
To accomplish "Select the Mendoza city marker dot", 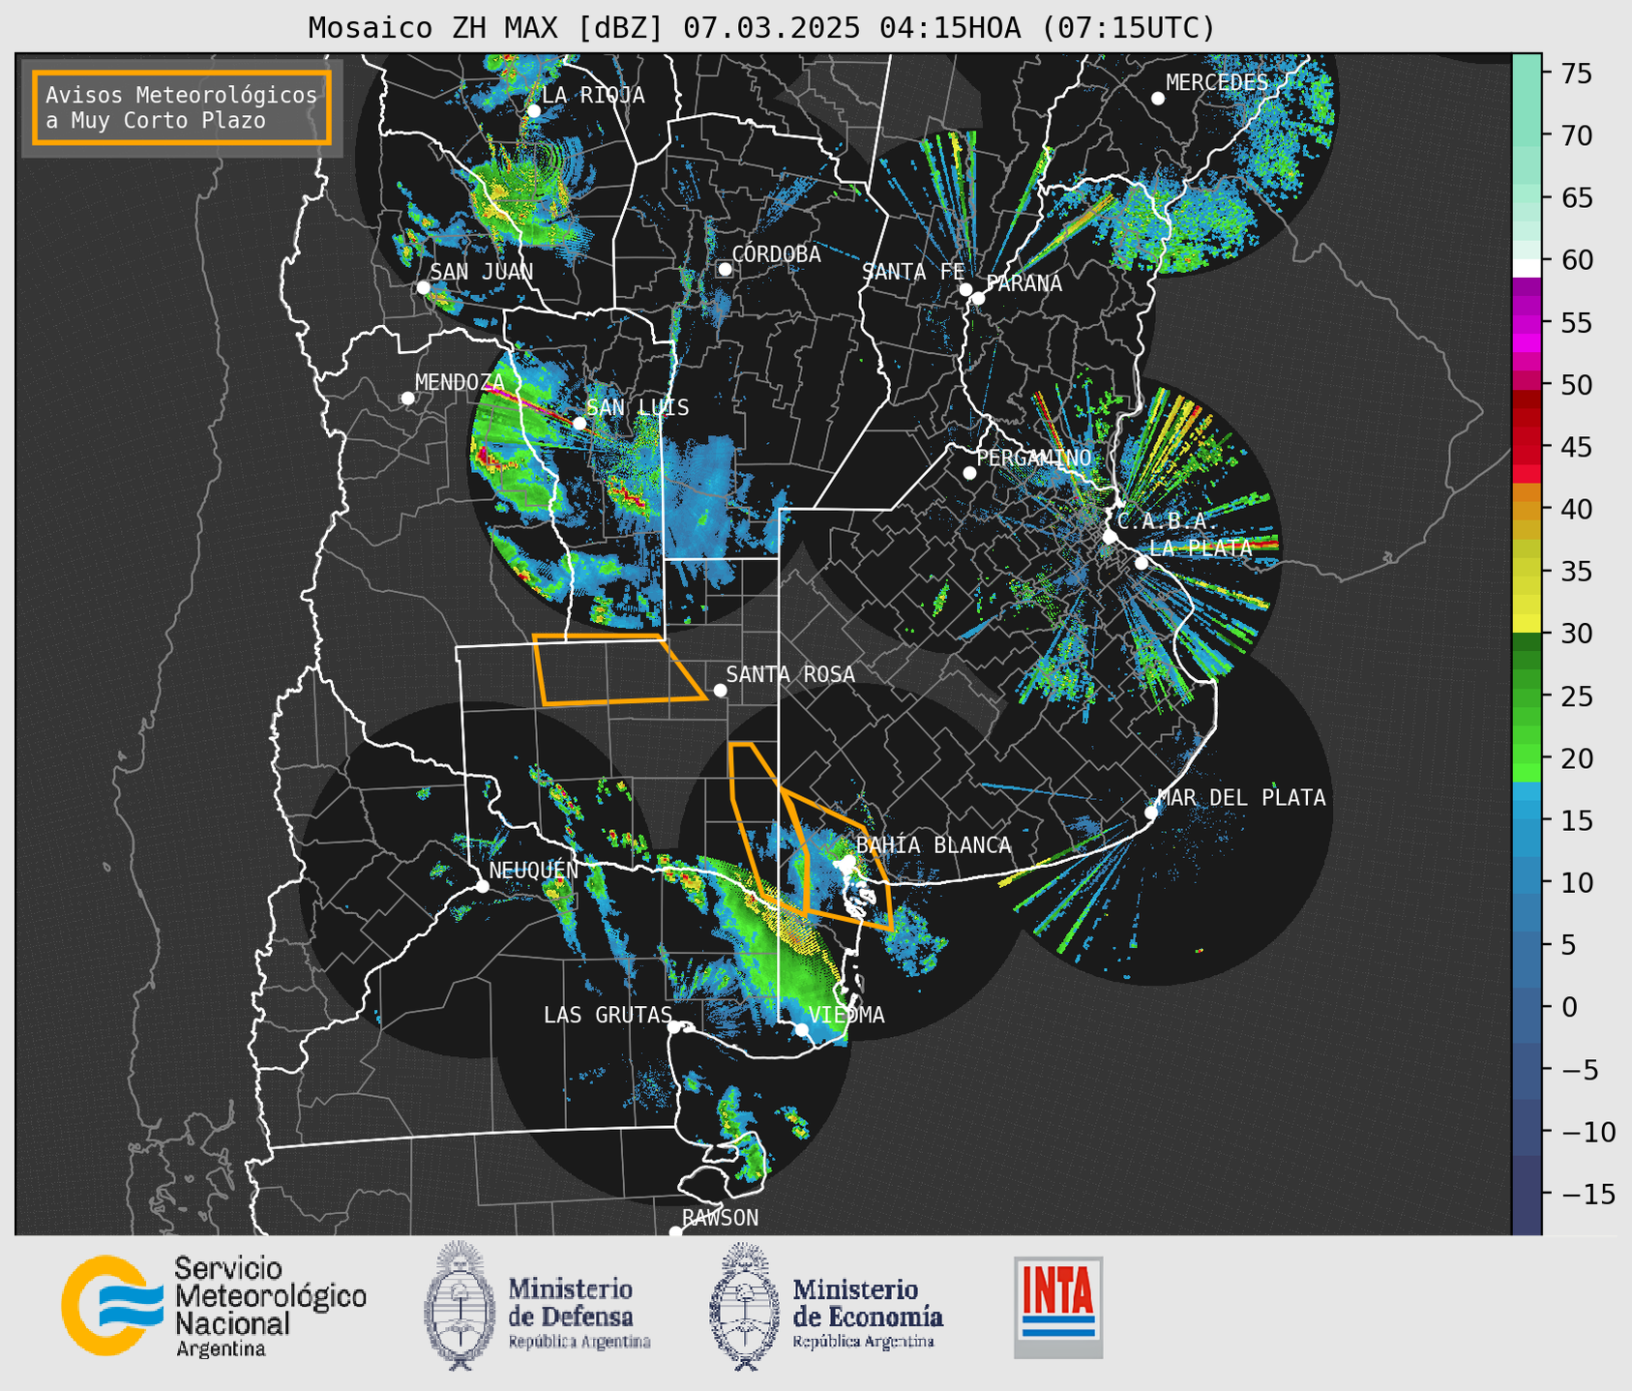I will [407, 399].
